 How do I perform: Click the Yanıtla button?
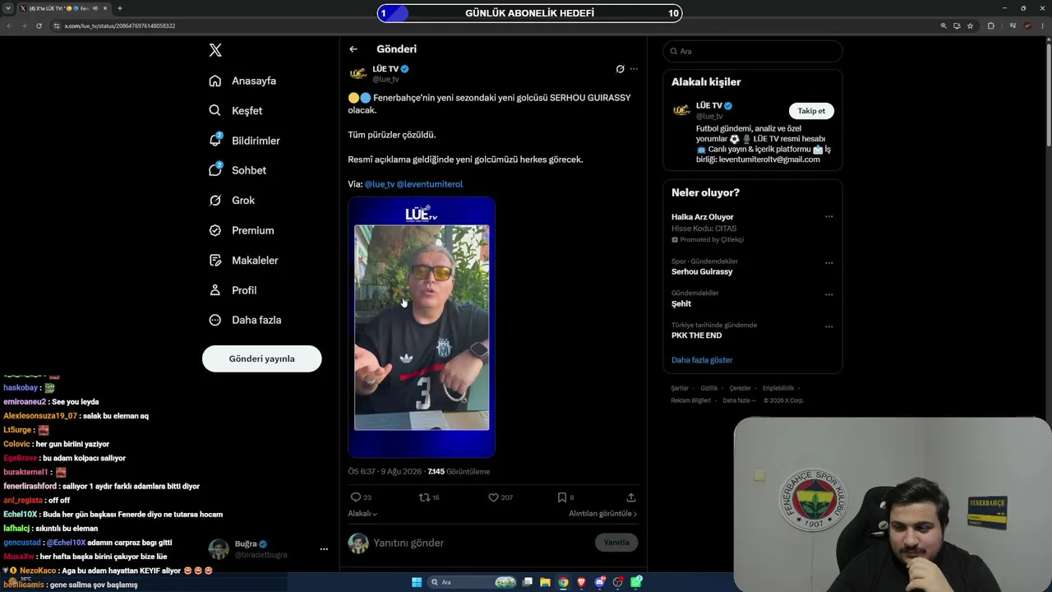click(616, 543)
